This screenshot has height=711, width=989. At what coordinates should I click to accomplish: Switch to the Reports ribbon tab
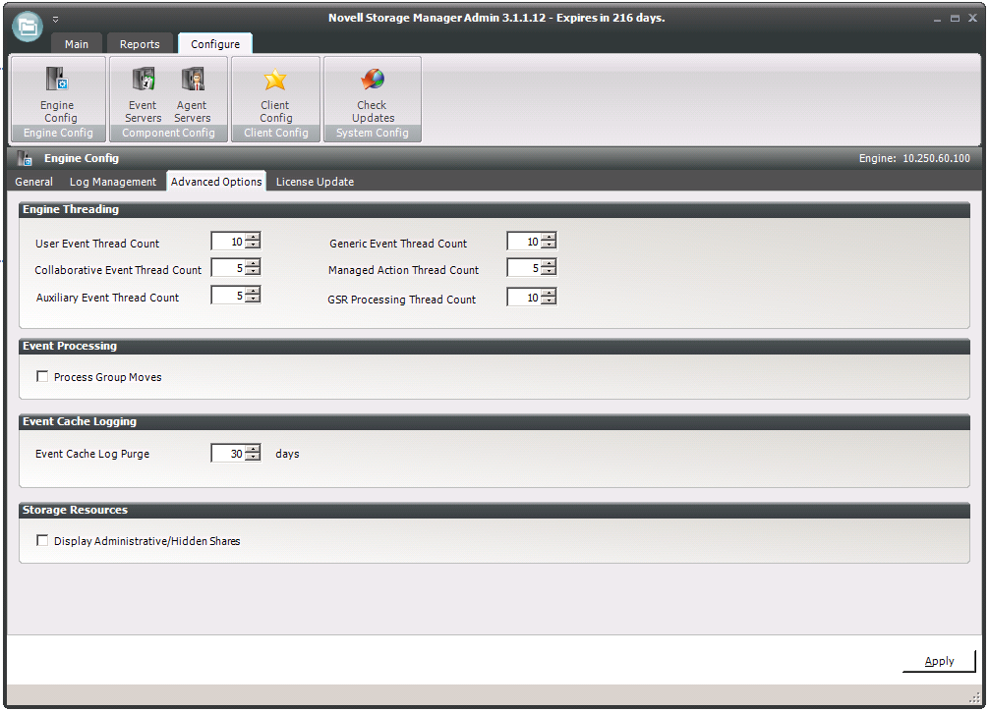point(140,44)
